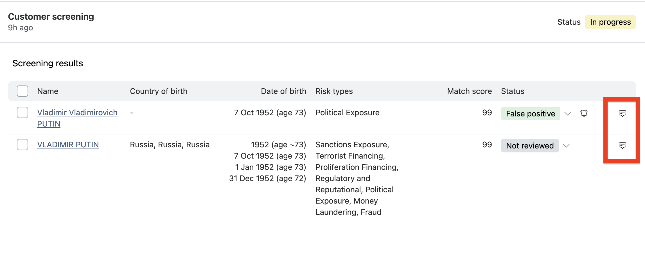Click the Match score column header
This screenshot has height=275, width=645.
coord(469,91)
